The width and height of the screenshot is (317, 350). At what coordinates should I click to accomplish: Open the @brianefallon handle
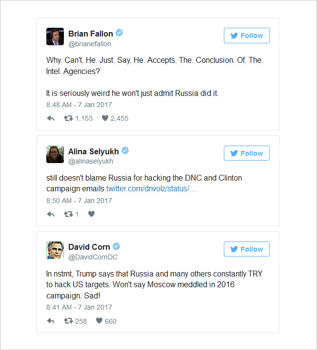(90, 44)
